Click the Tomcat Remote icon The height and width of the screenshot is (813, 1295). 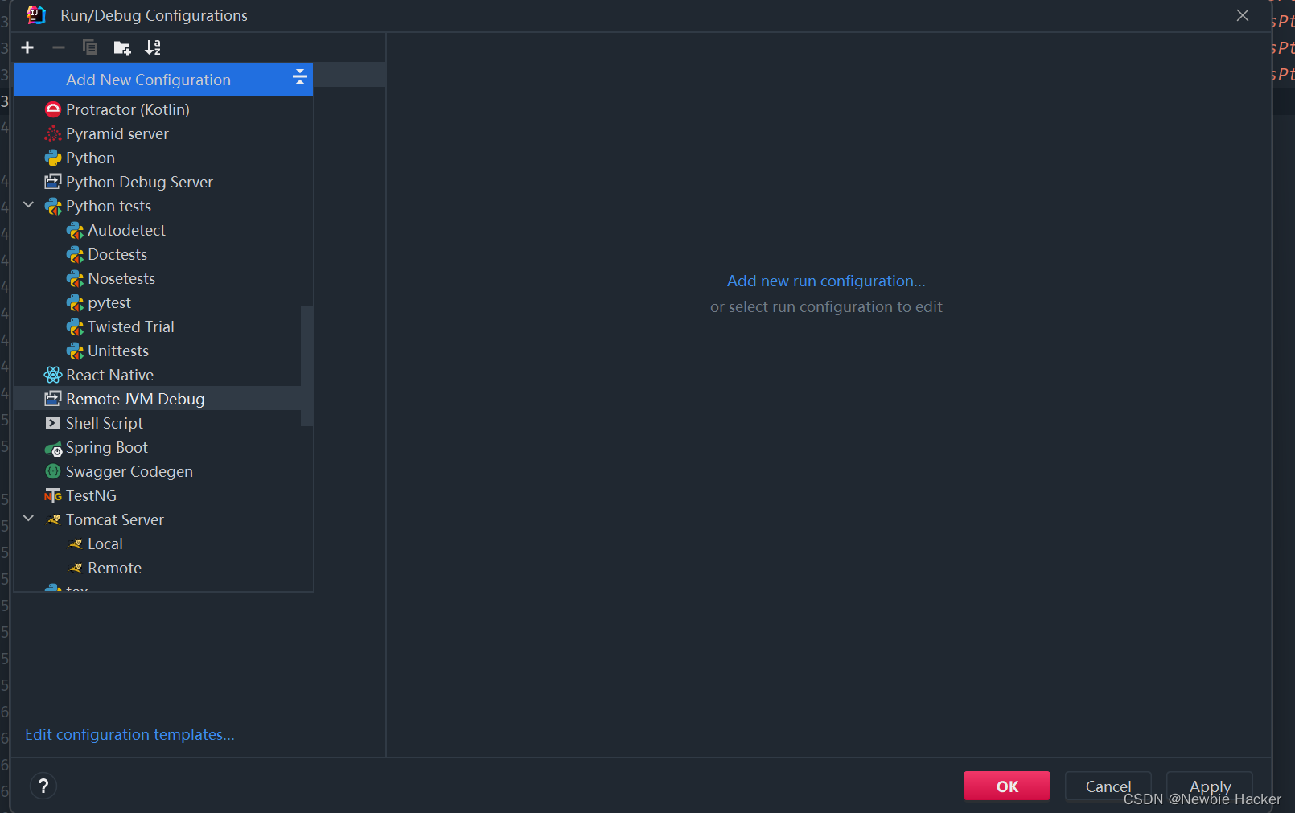tap(76, 569)
